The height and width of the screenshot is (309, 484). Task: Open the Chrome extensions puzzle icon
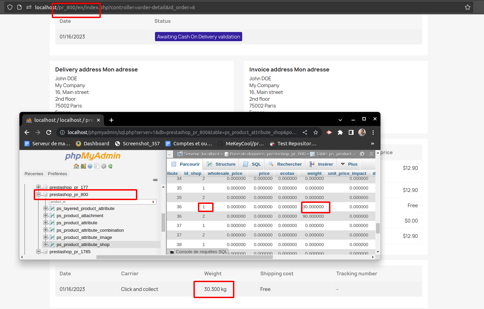340,132
